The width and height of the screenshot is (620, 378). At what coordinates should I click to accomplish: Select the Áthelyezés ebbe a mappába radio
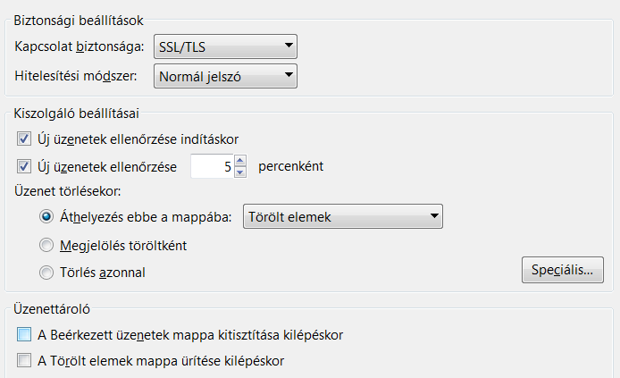pyautogui.click(x=46, y=215)
